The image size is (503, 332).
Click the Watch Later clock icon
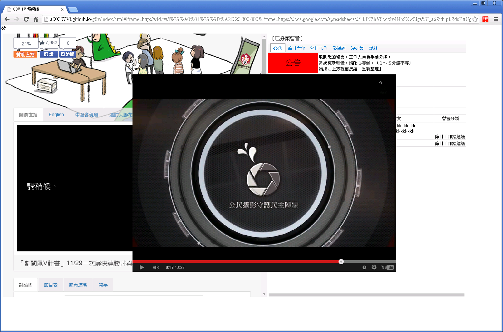tap(364, 267)
